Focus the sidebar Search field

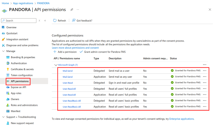[x=19, y=21]
